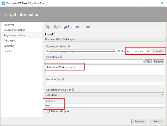
Task: Focus the Id Field input
Action: pos(105,106)
